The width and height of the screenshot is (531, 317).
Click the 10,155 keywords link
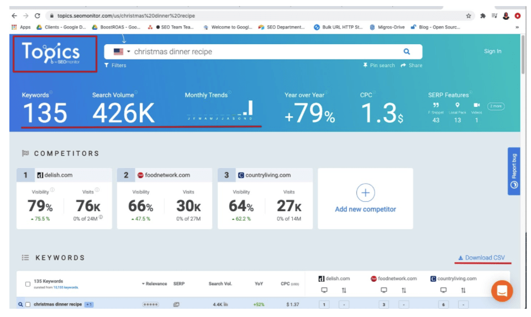click(x=66, y=288)
